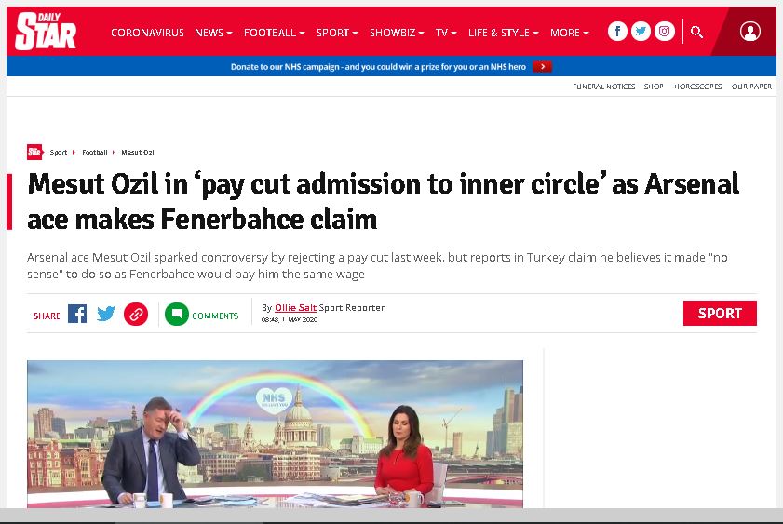This screenshot has height=524, width=783.
Task: Open the article's TV studio image
Action: [x=276, y=434]
